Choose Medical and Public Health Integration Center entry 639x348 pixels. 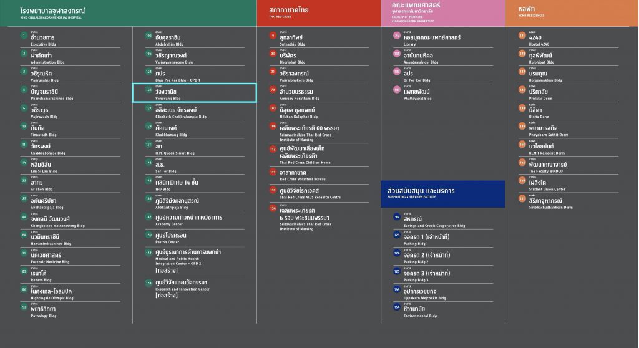click(195, 261)
